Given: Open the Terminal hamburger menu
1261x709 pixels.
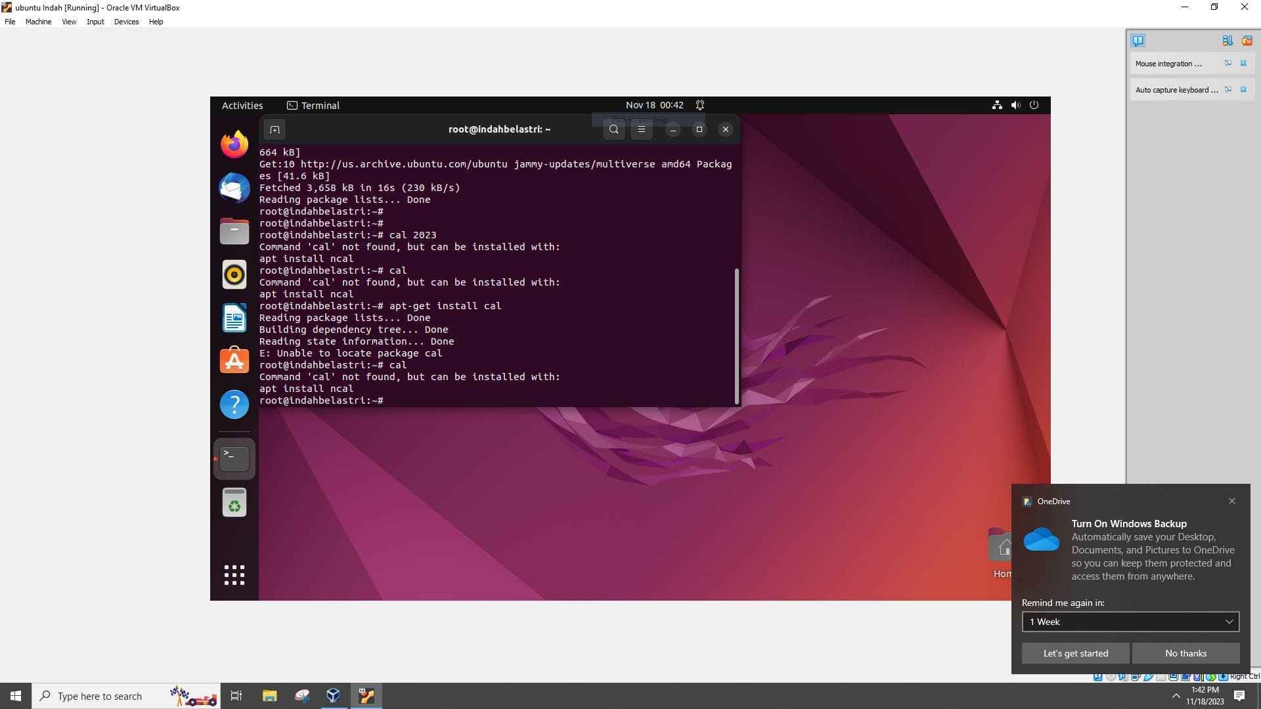Looking at the screenshot, I should coord(642,129).
